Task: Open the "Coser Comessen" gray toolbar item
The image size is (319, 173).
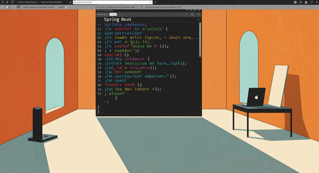Action: 39,7
